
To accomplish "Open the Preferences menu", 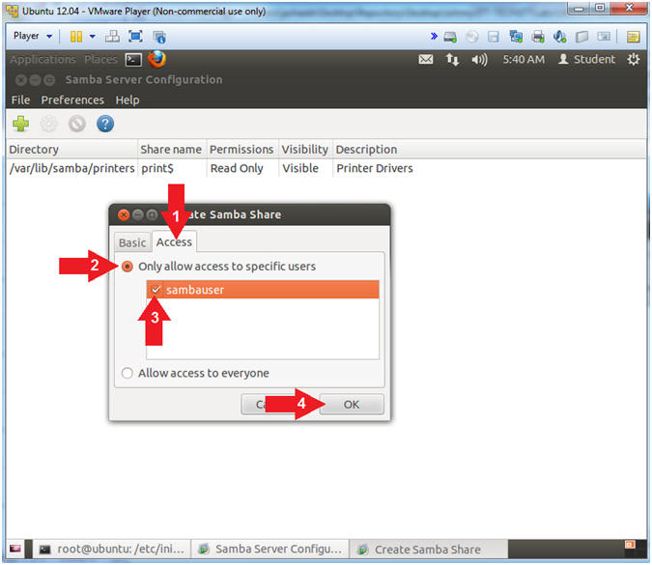I will point(72,100).
